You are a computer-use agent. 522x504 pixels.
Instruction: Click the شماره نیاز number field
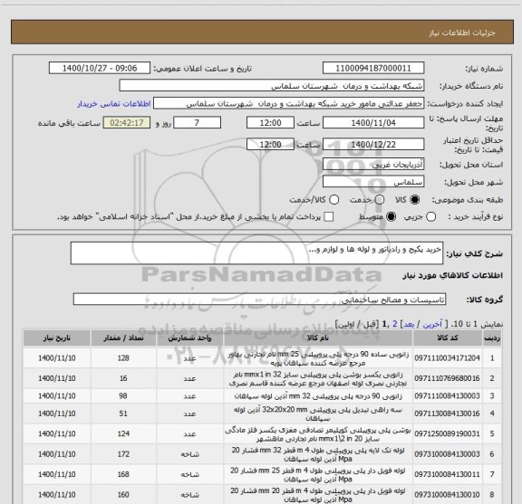coord(373,68)
